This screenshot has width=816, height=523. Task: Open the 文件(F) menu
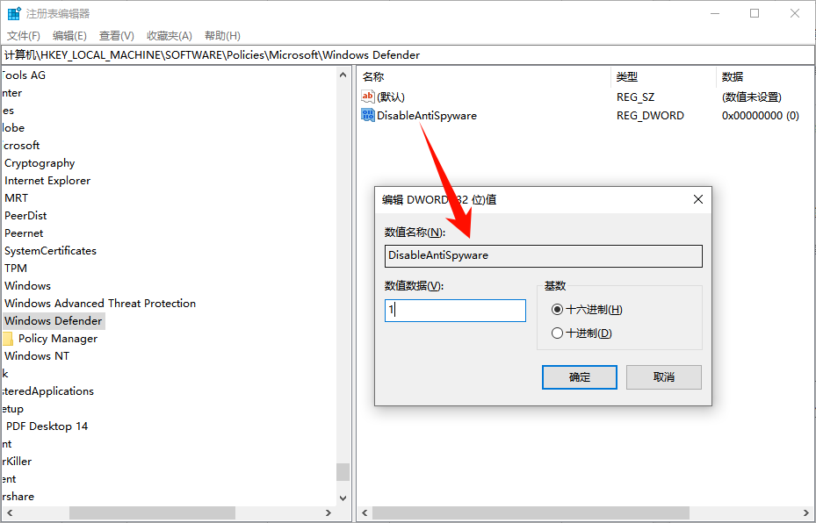[24, 36]
